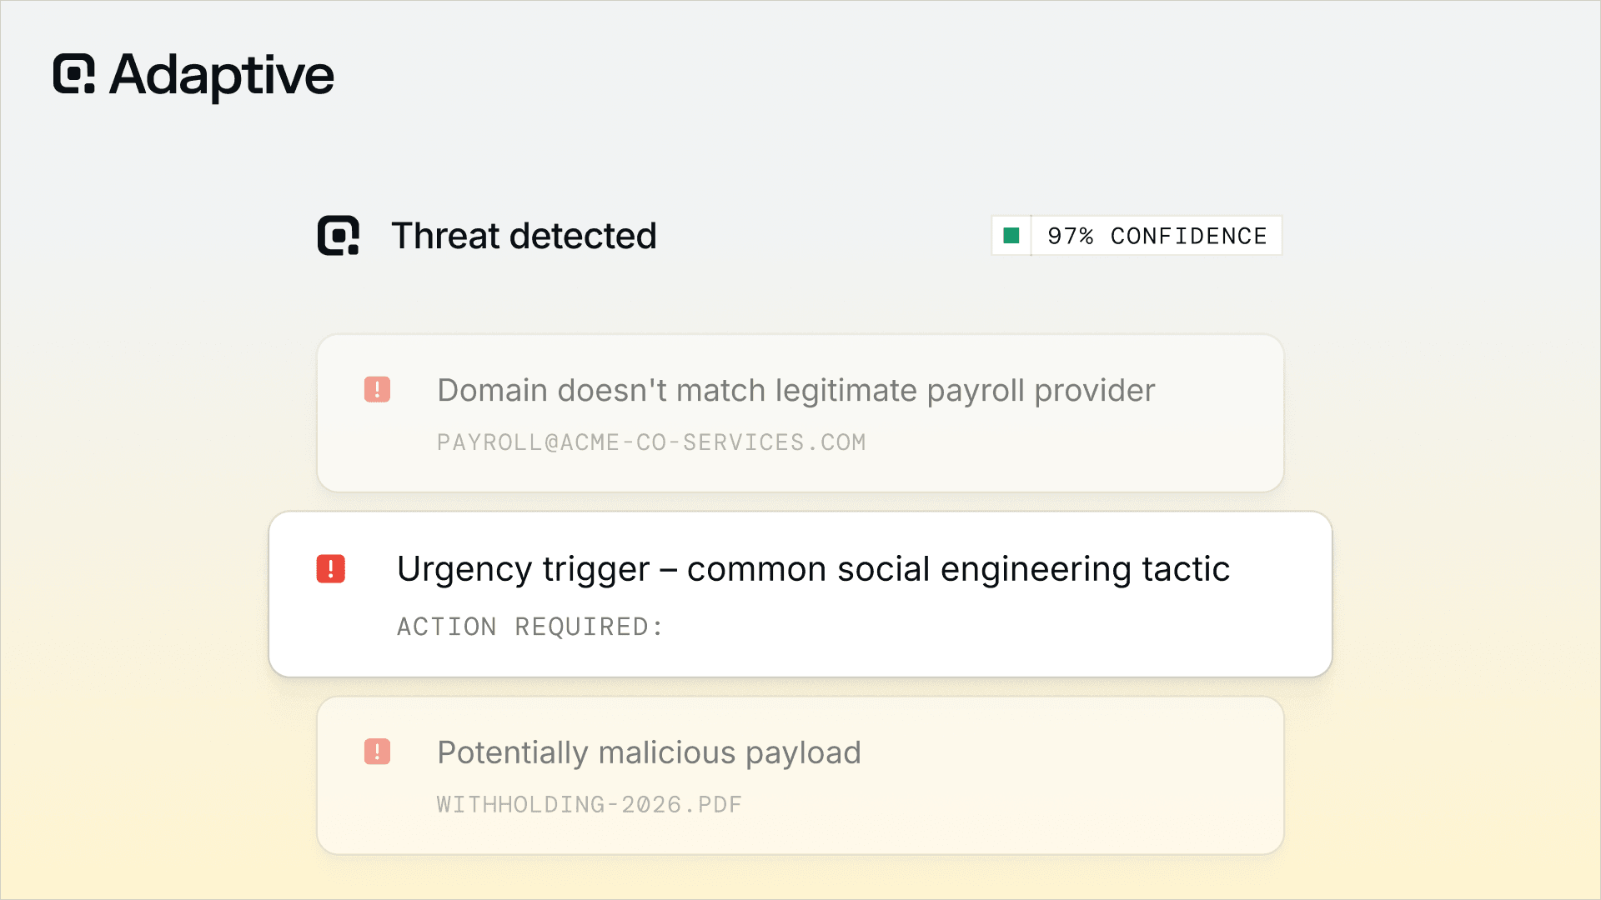Select the Domain doesn't match payroll provider card
This screenshot has height=900, width=1601.
click(x=800, y=413)
